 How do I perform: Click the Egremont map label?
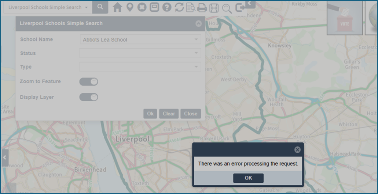(74, 123)
